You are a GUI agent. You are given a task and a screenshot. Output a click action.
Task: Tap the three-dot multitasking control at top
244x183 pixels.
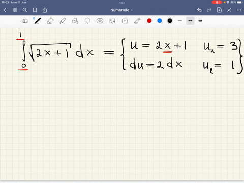click(122, 3)
